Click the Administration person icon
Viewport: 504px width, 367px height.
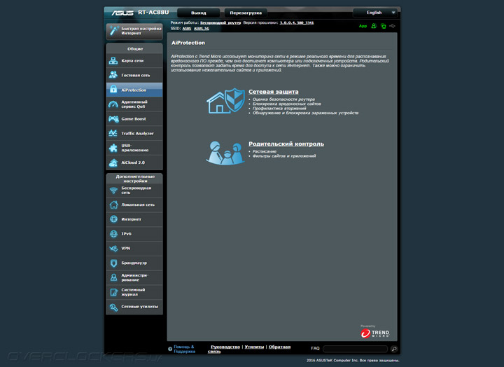tap(113, 277)
